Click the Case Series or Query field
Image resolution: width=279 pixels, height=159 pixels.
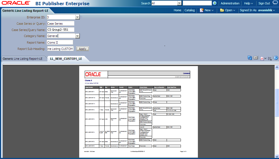click(61, 24)
